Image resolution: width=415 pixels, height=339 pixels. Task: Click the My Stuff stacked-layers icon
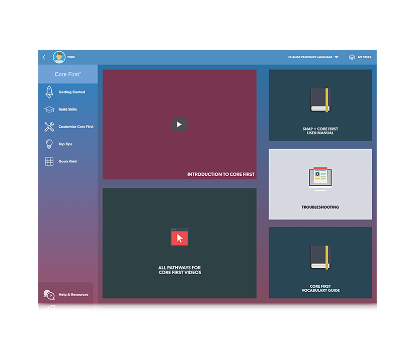351,57
